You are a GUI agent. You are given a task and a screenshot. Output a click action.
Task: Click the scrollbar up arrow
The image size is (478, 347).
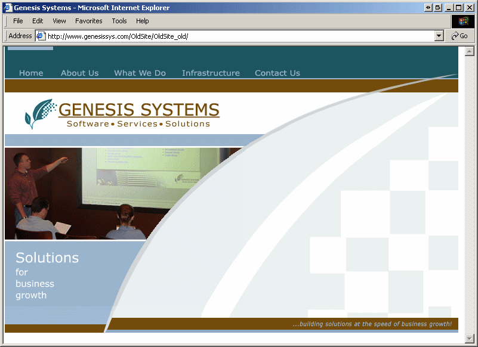point(470,51)
